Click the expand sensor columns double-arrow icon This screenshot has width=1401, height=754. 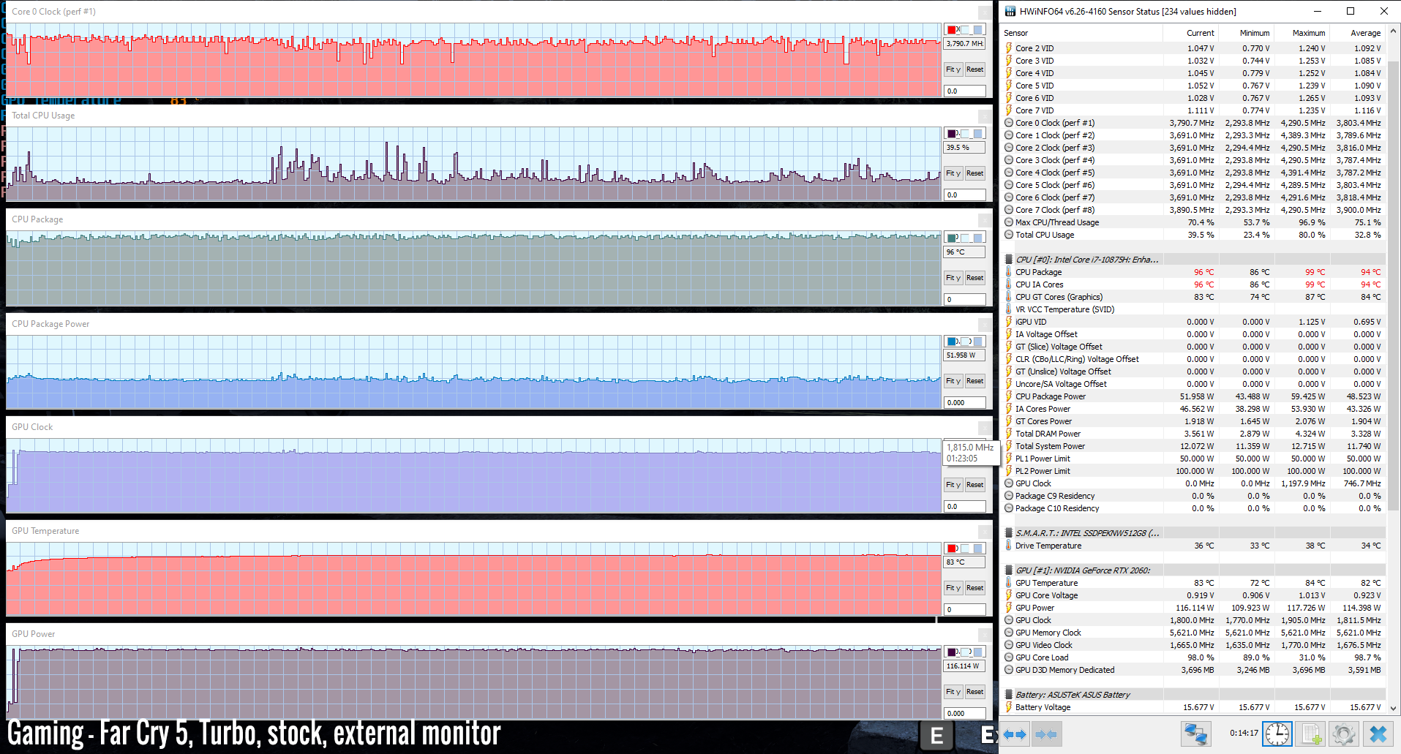click(x=1014, y=734)
